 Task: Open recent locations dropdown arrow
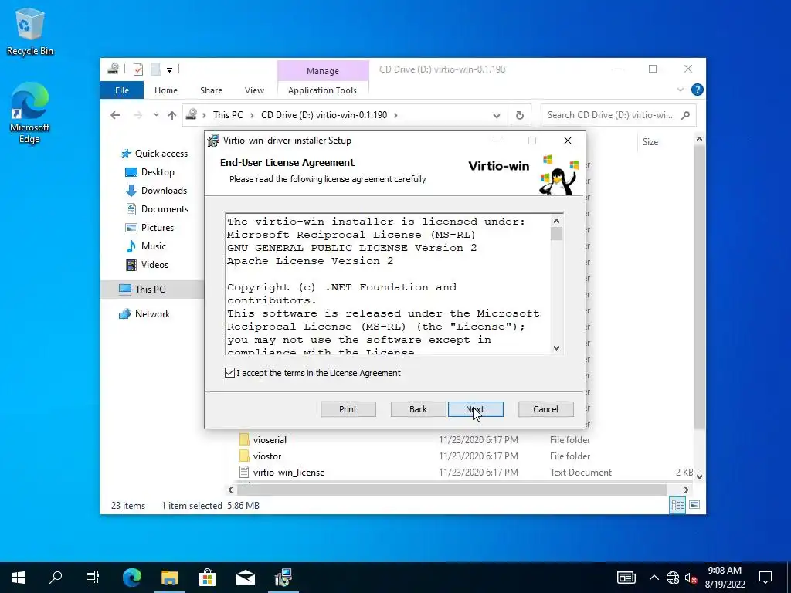pyautogui.click(x=156, y=115)
